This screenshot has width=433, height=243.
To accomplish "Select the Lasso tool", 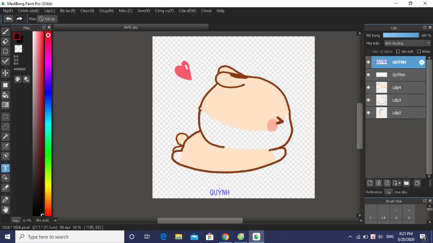I will point(5,127).
